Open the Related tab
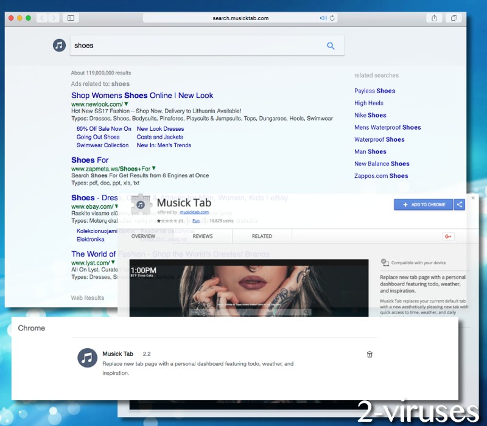This screenshot has width=487, height=426. pyautogui.click(x=262, y=236)
